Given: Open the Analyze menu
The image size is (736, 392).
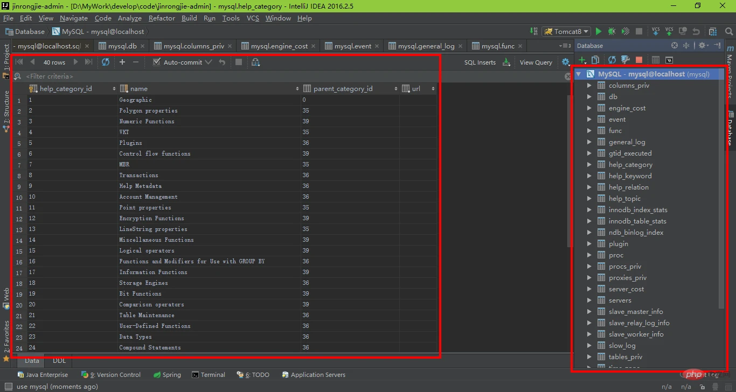Looking at the screenshot, I should pos(129,18).
